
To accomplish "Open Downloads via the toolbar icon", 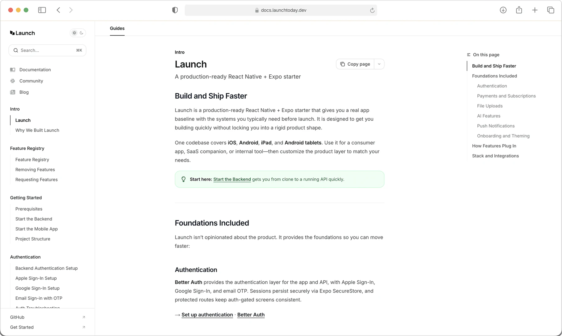I will tap(503, 10).
